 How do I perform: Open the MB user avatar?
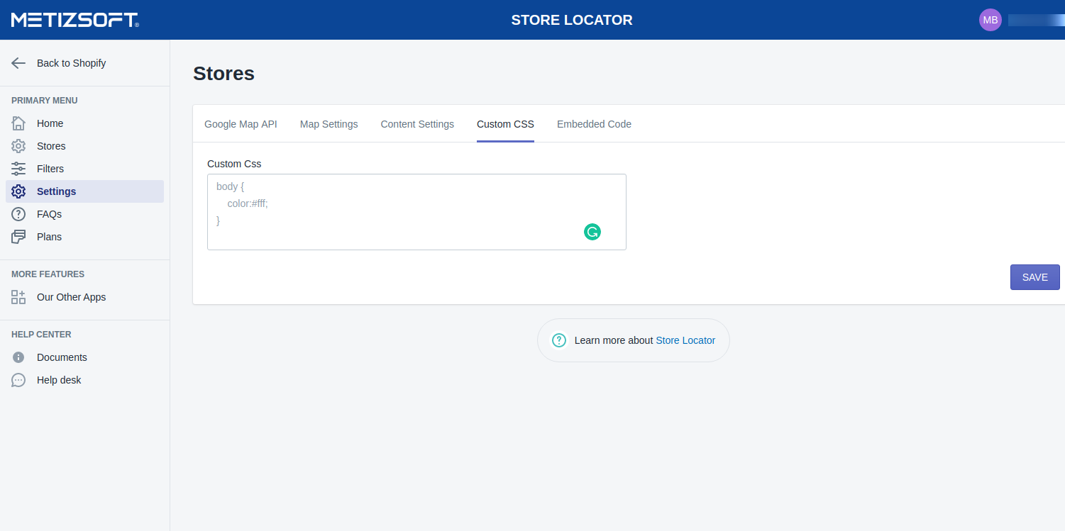tap(990, 20)
